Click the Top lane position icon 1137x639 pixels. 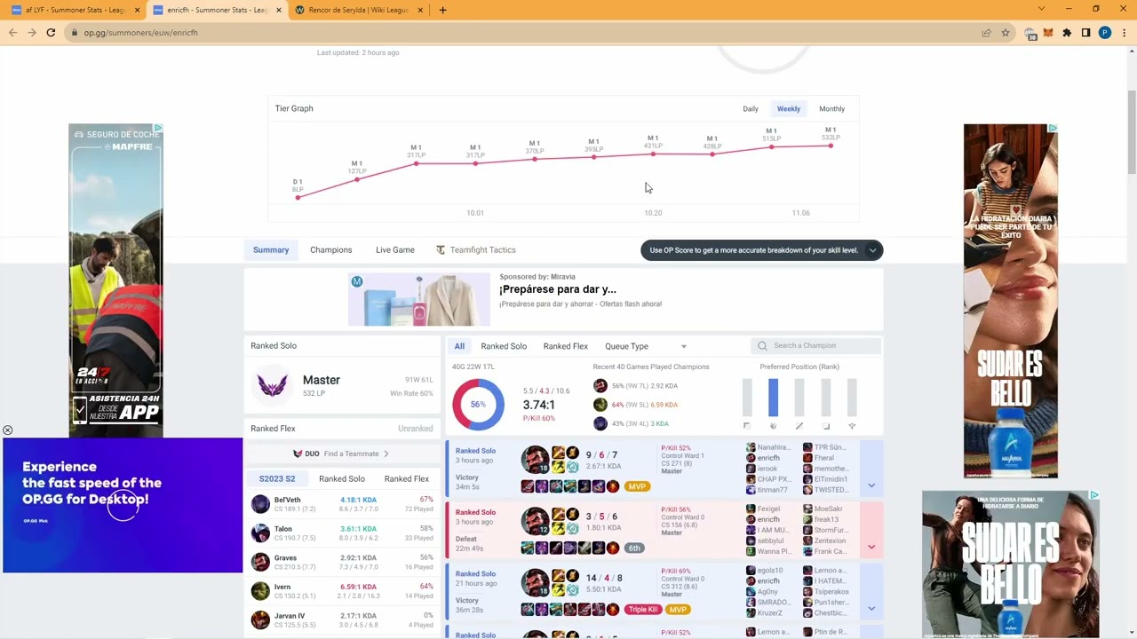click(x=747, y=426)
